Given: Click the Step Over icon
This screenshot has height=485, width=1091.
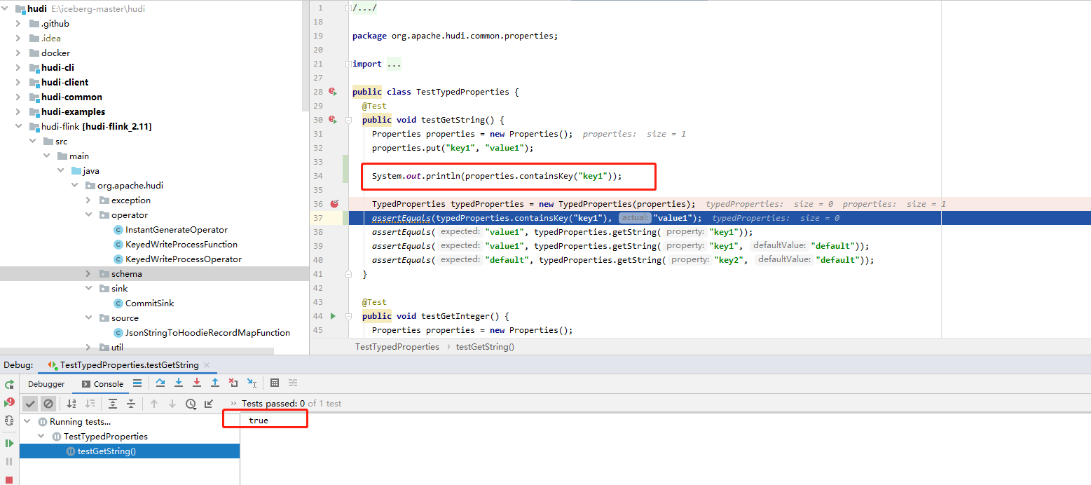Looking at the screenshot, I should (x=160, y=383).
